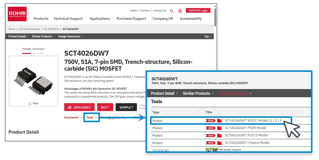Expand the Documents dropdown link
Screen dimensions: 319x160
73,118
